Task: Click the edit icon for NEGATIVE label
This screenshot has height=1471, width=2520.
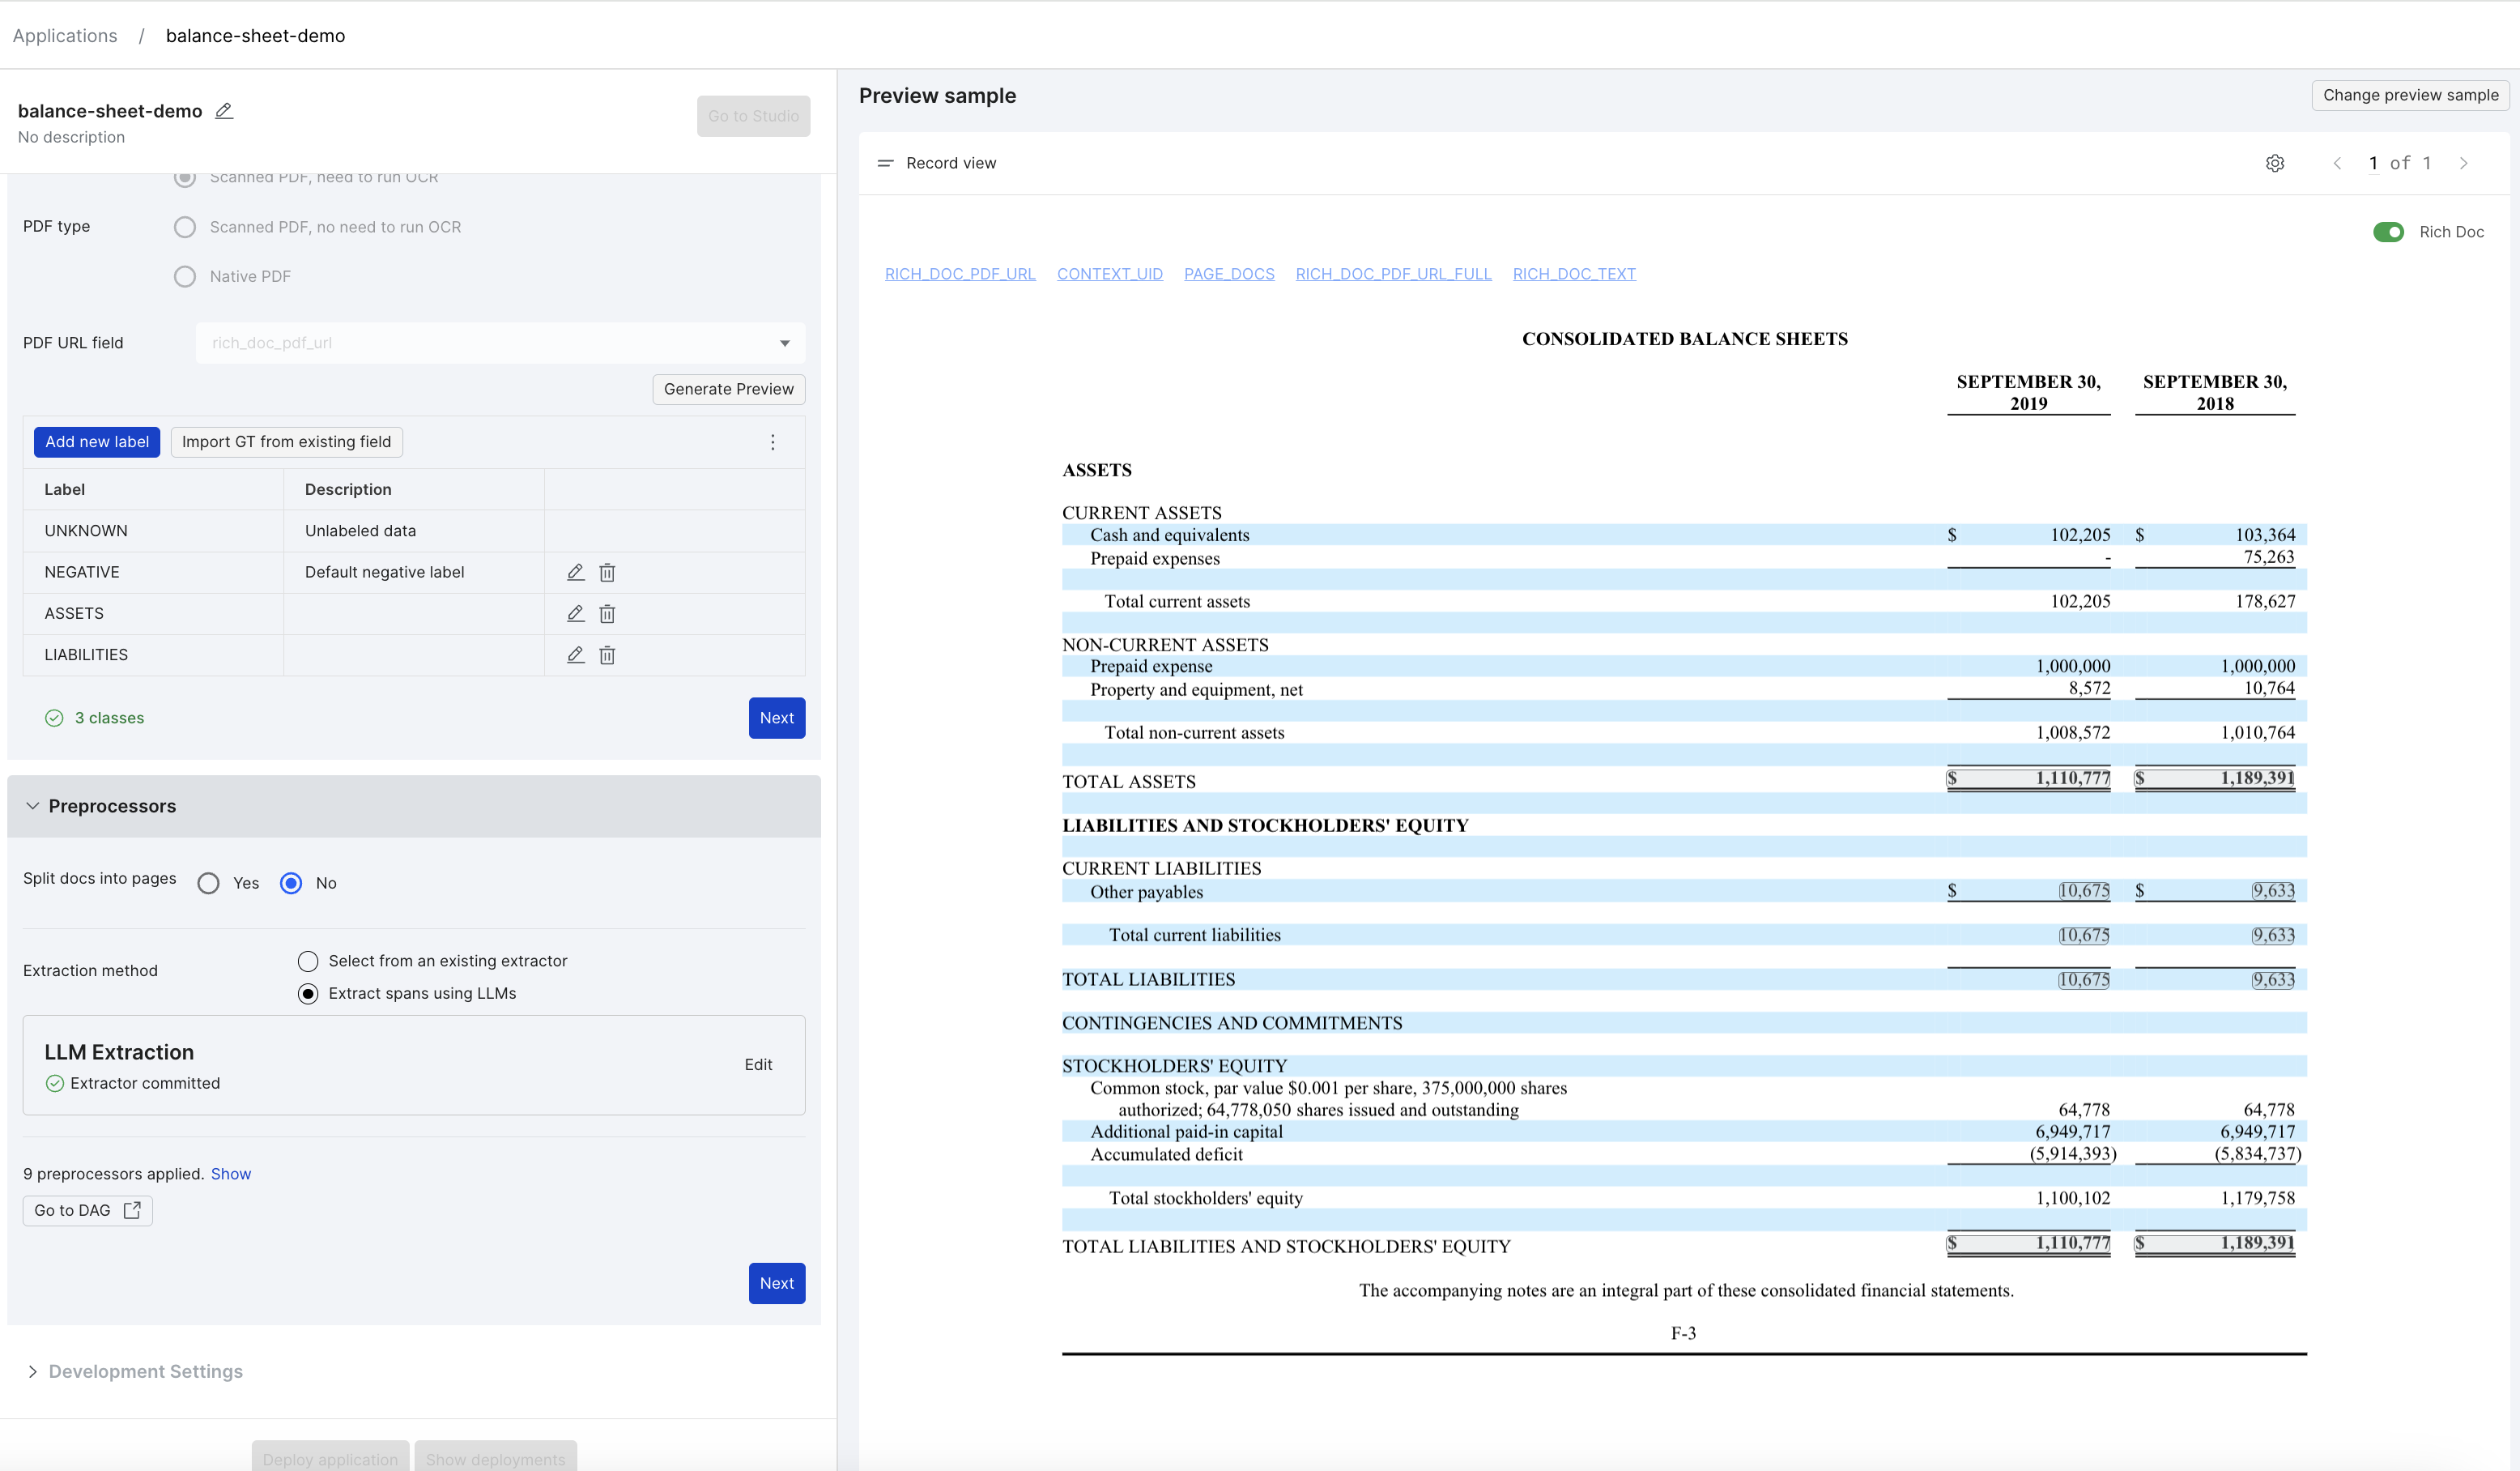Action: 574,571
